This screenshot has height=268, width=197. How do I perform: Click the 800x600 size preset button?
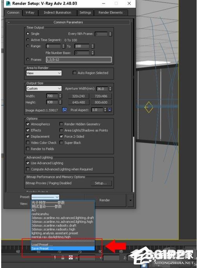(101, 103)
